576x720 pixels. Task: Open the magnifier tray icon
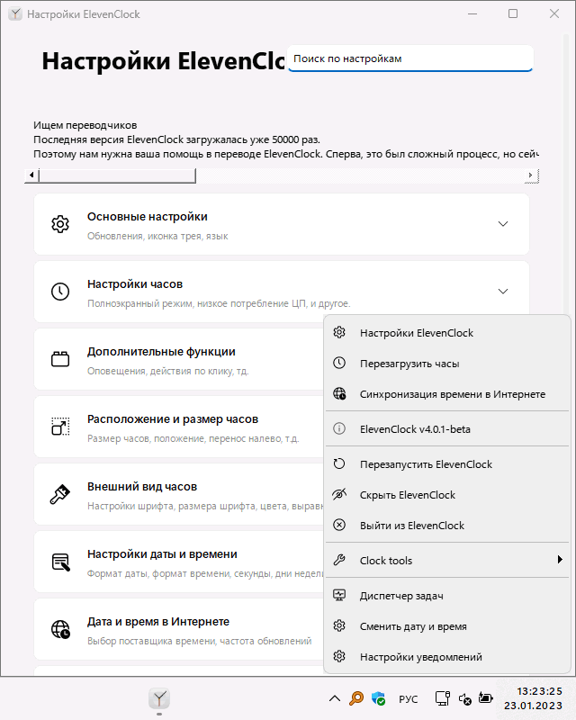(x=356, y=699)
